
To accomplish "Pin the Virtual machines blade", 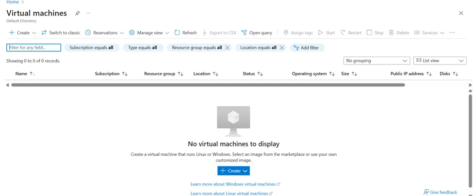I will click(78, 13).
